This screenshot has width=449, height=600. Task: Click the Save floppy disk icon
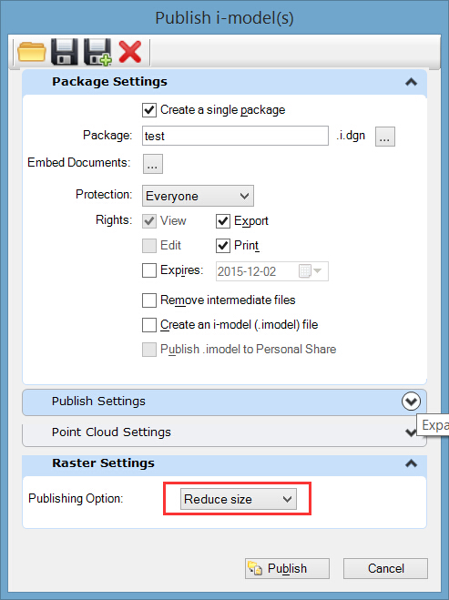pos(65,51)
